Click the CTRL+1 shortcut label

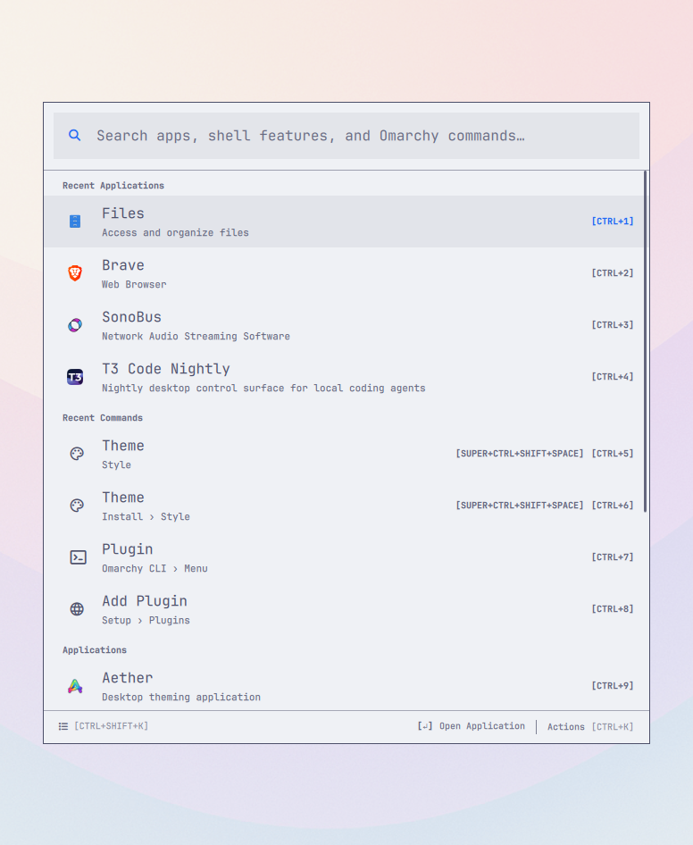(x=612, y=222)
